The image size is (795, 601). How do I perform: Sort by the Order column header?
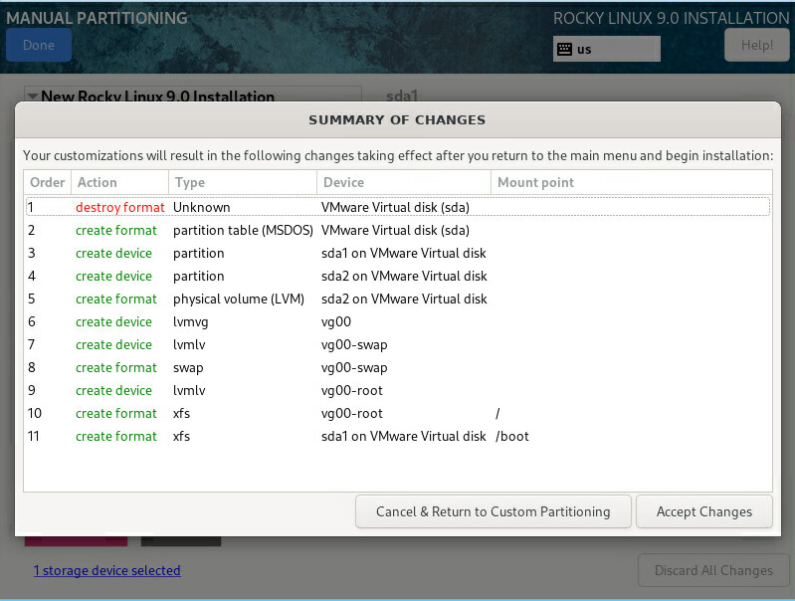point(47,182)
